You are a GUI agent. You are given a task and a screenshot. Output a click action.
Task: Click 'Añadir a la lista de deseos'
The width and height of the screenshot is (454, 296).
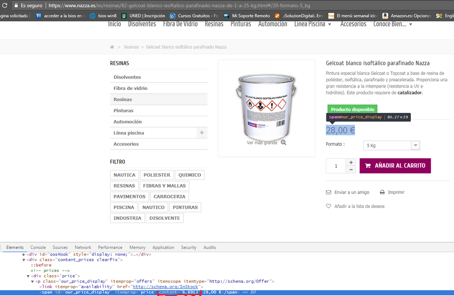click(x=355, y=206)
